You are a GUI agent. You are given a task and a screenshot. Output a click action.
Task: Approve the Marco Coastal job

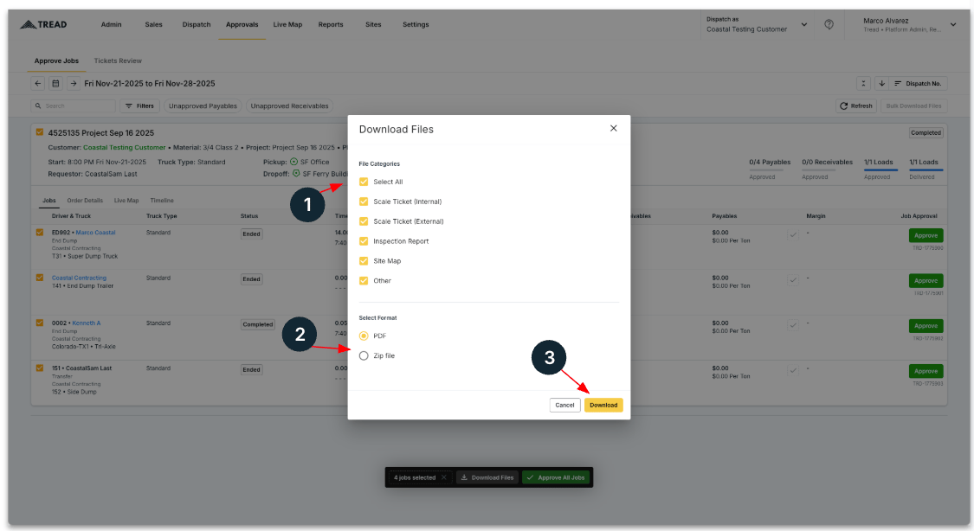coord(926,236)
